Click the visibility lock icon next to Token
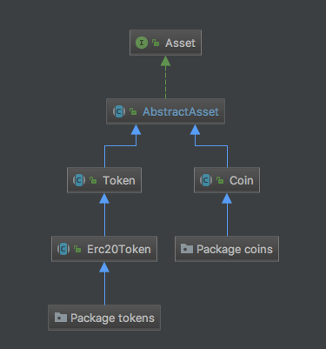The width and height of the screenshot is (326, 349). 93,180
